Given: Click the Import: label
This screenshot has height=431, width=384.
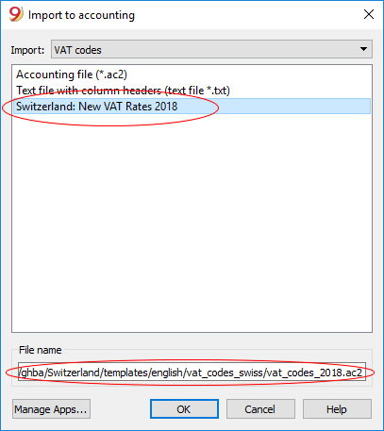Looking at the screenshot, I should (27, 50).
